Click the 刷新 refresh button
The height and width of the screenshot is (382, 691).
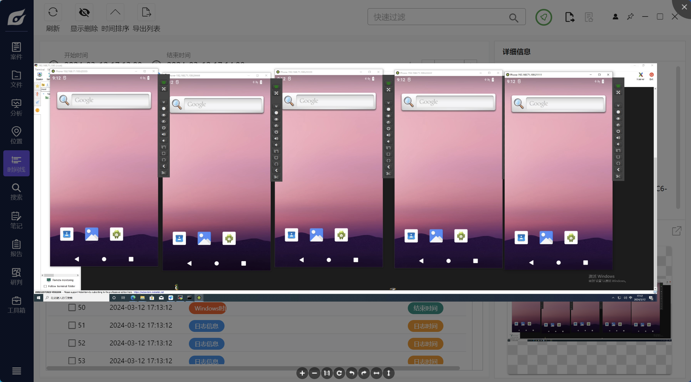point(53,13)
